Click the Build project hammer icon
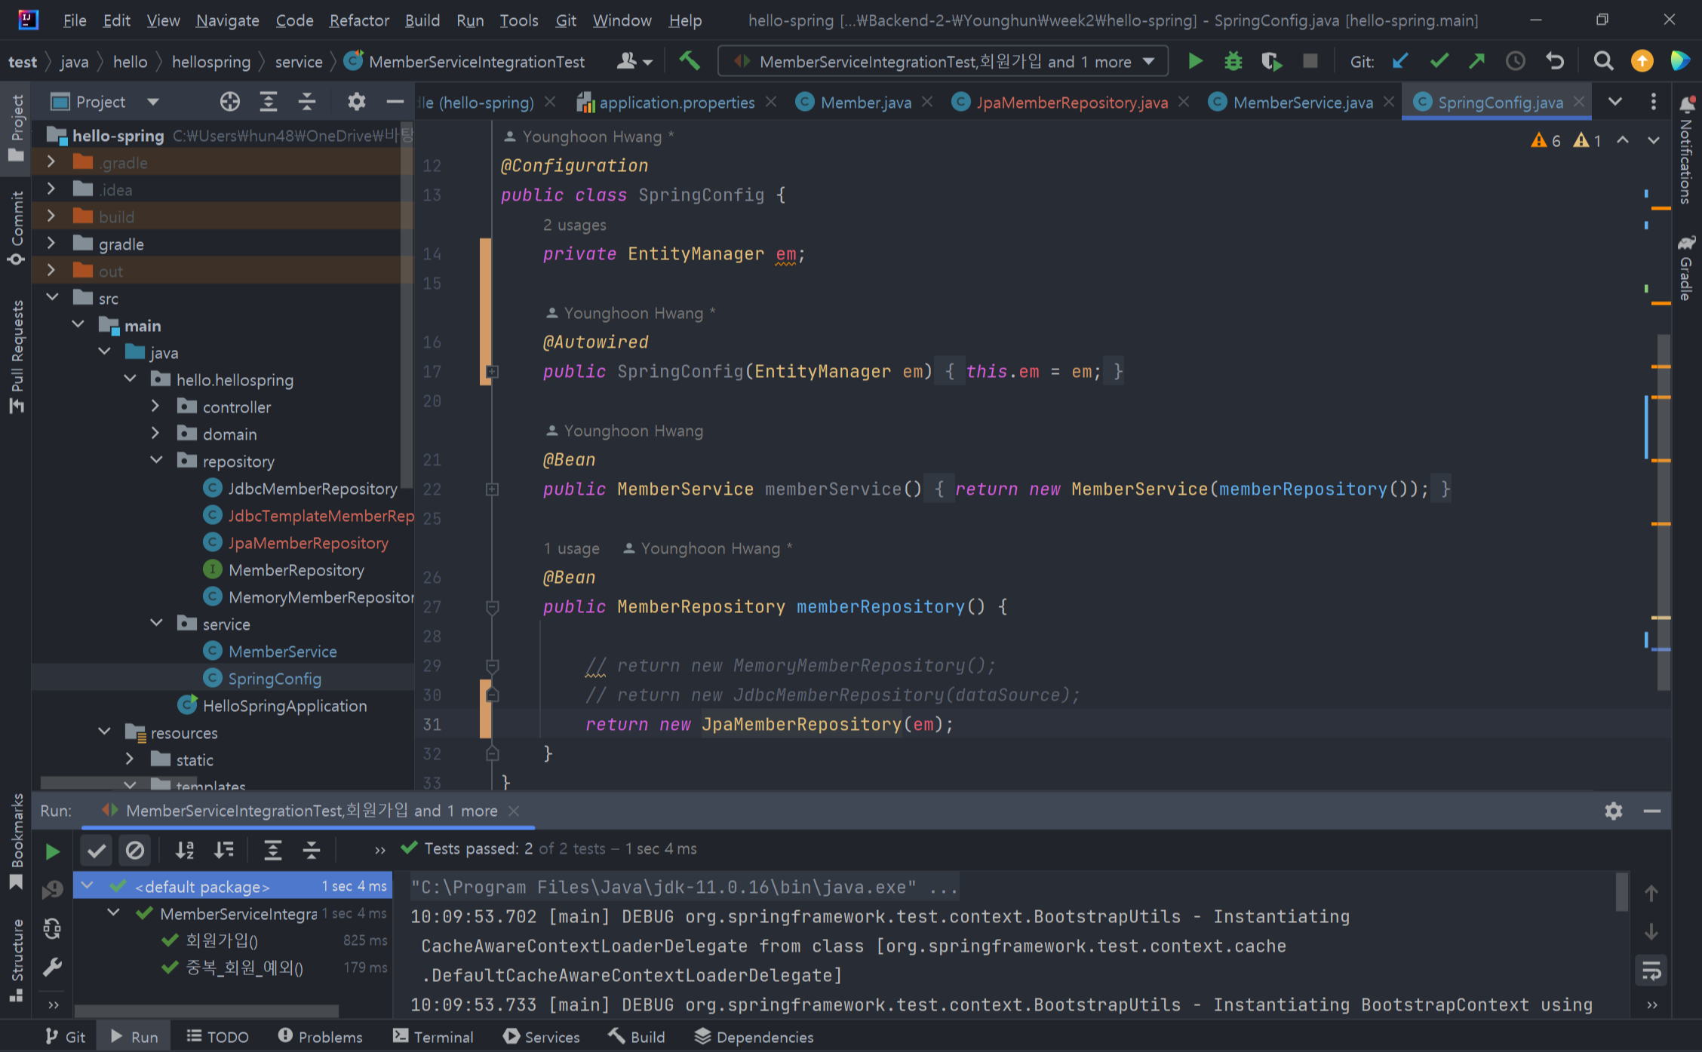This screenshot has height=1052, width=1702. 689,61
